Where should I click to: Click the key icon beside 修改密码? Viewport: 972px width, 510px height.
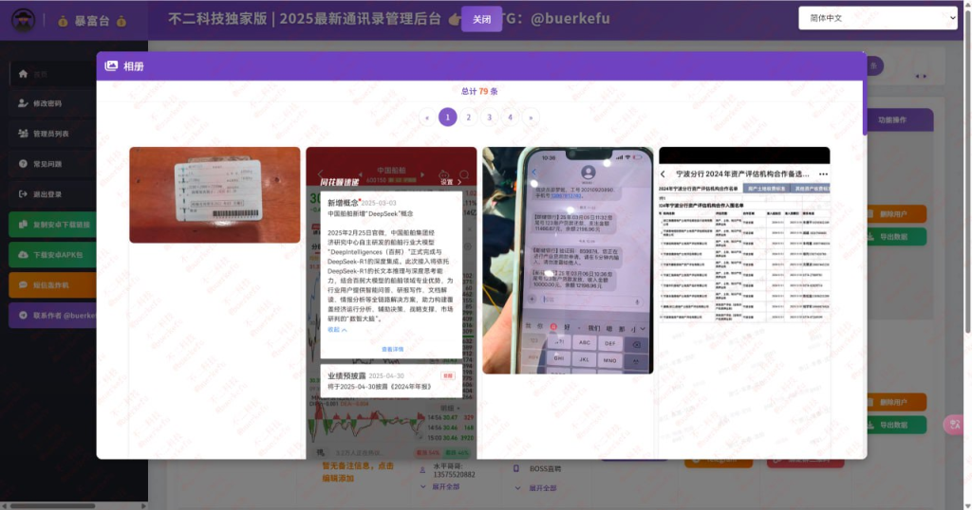[x=23, y=103]
